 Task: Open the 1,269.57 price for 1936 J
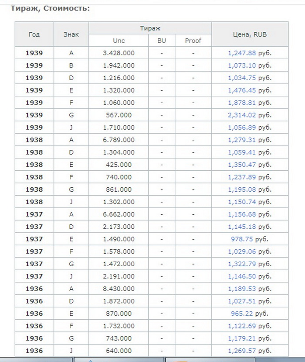click(x=242, y=338)
